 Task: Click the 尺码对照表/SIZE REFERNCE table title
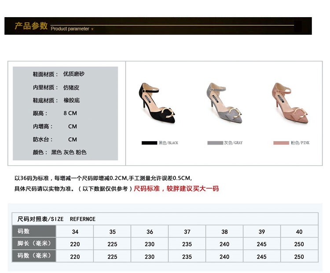(x=56, y=219)
